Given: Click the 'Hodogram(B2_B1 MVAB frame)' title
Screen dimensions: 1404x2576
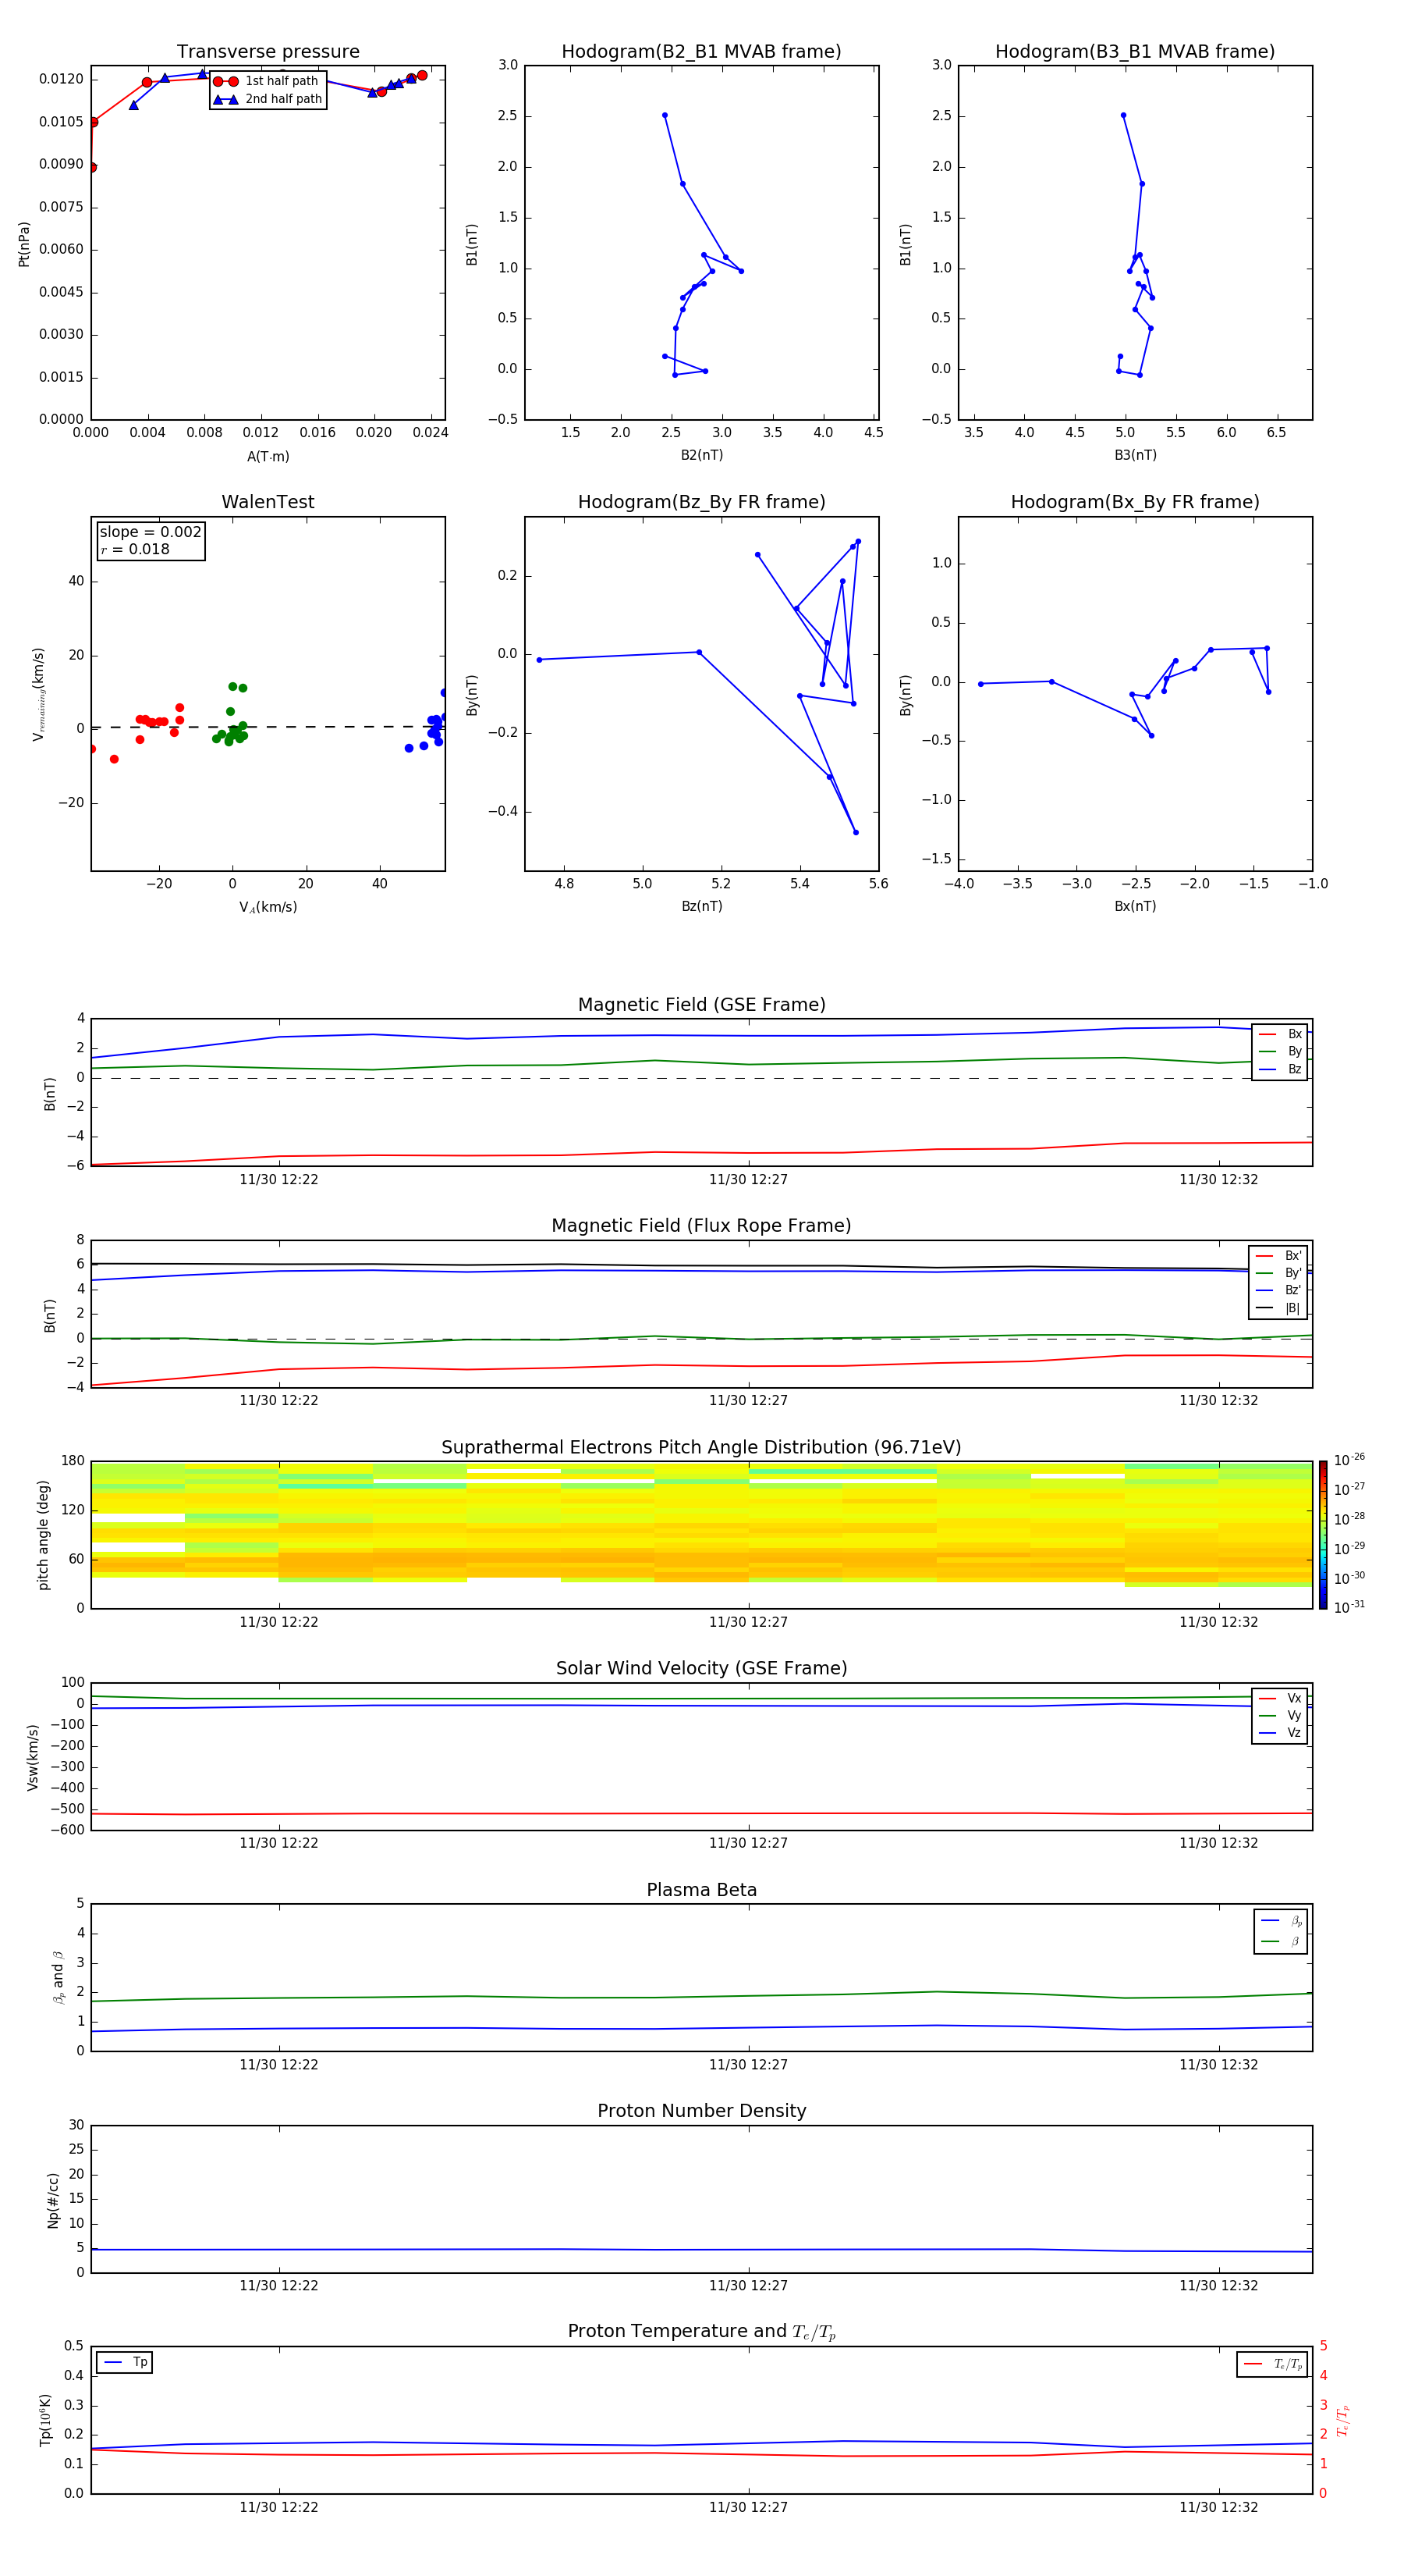Looking at the screenshot, I should click(x=701, y=52).
